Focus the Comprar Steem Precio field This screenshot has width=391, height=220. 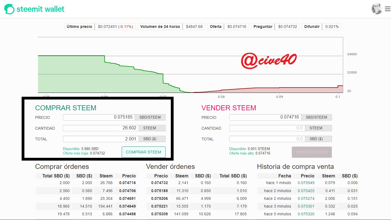click(99, 117)
